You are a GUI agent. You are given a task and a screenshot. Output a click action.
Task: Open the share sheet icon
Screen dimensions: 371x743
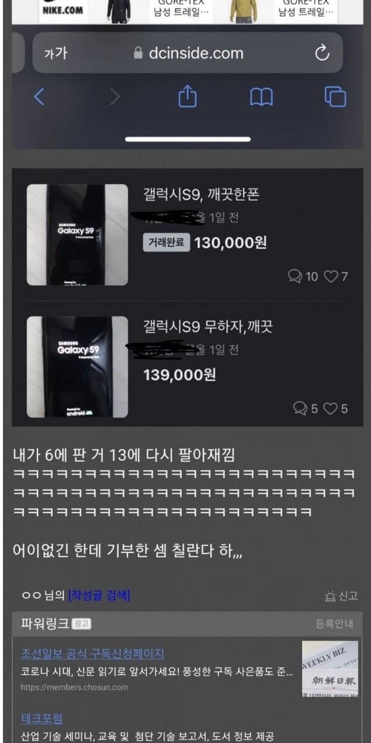coord(187,96)
